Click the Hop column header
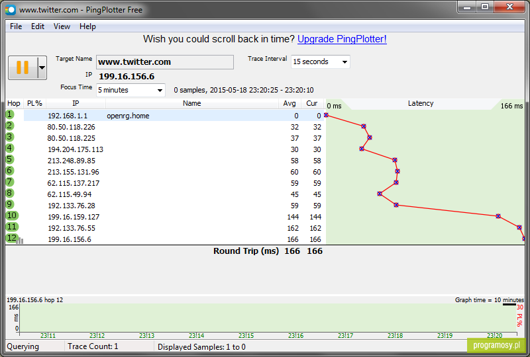530x357 pixels. point(14,103)
